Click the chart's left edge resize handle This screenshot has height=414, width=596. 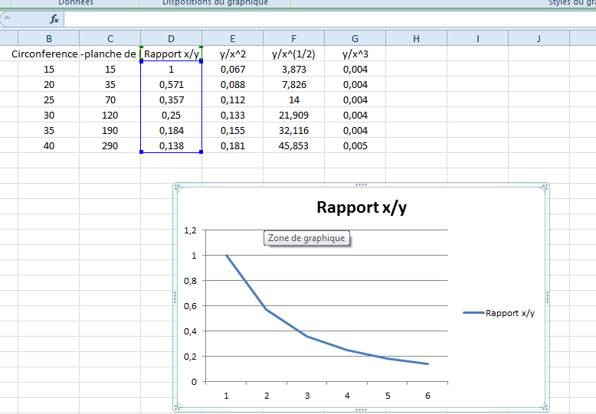[x=175, y=298]
